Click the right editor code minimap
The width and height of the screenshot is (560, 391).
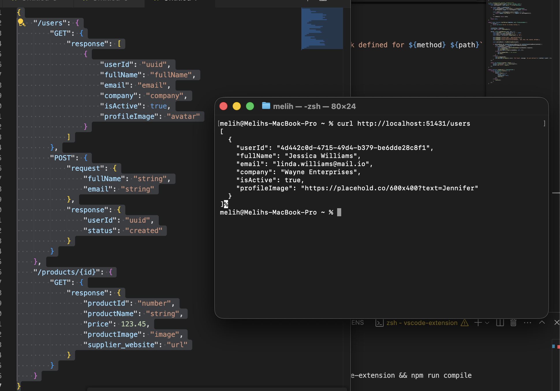point(520,43)
